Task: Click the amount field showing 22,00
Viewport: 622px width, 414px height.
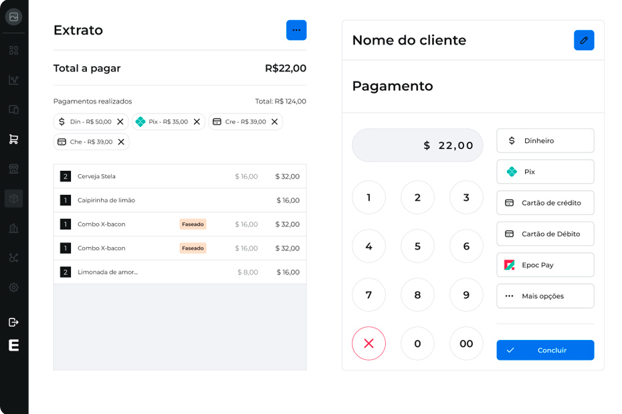Action: [x=417, y=146]
